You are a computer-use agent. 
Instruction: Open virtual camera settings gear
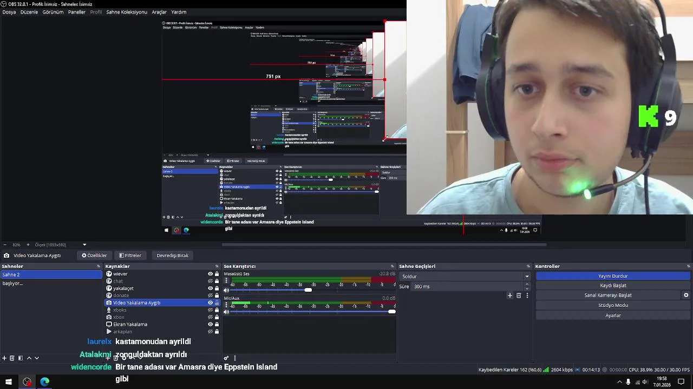(x=686, y=295)
